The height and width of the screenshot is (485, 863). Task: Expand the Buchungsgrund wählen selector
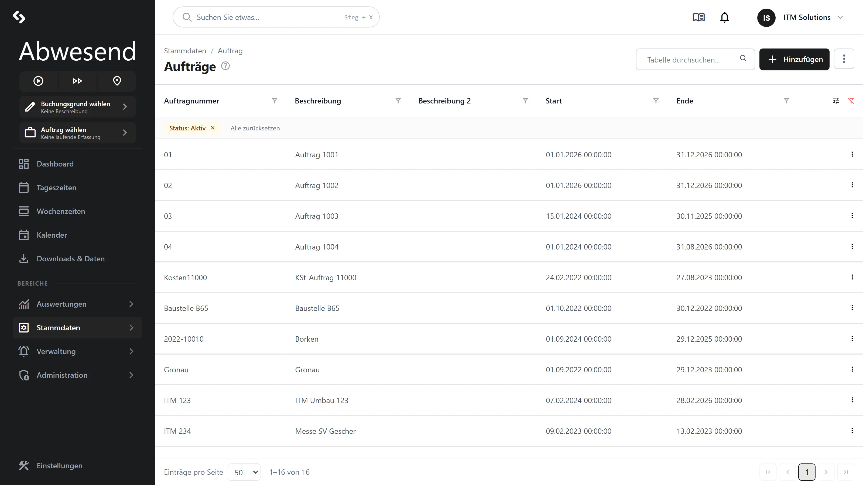pos(77,107)
